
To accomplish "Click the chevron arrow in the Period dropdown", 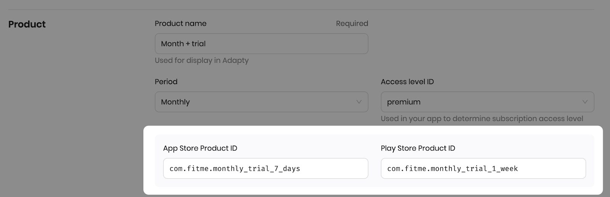I will pos(359,102).
